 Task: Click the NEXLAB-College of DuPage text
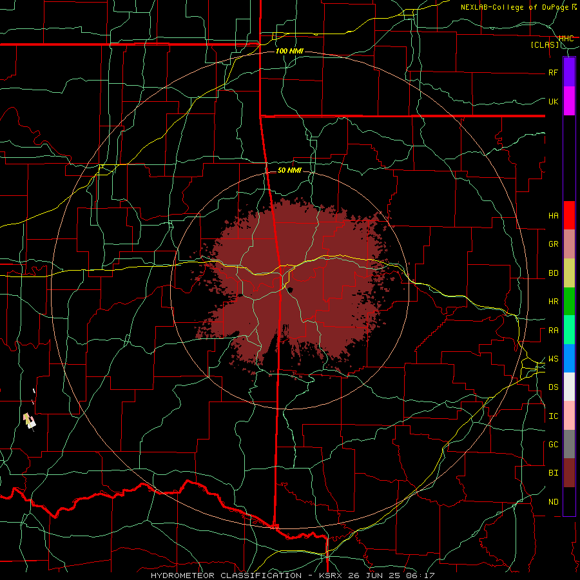tap(514, 7)
